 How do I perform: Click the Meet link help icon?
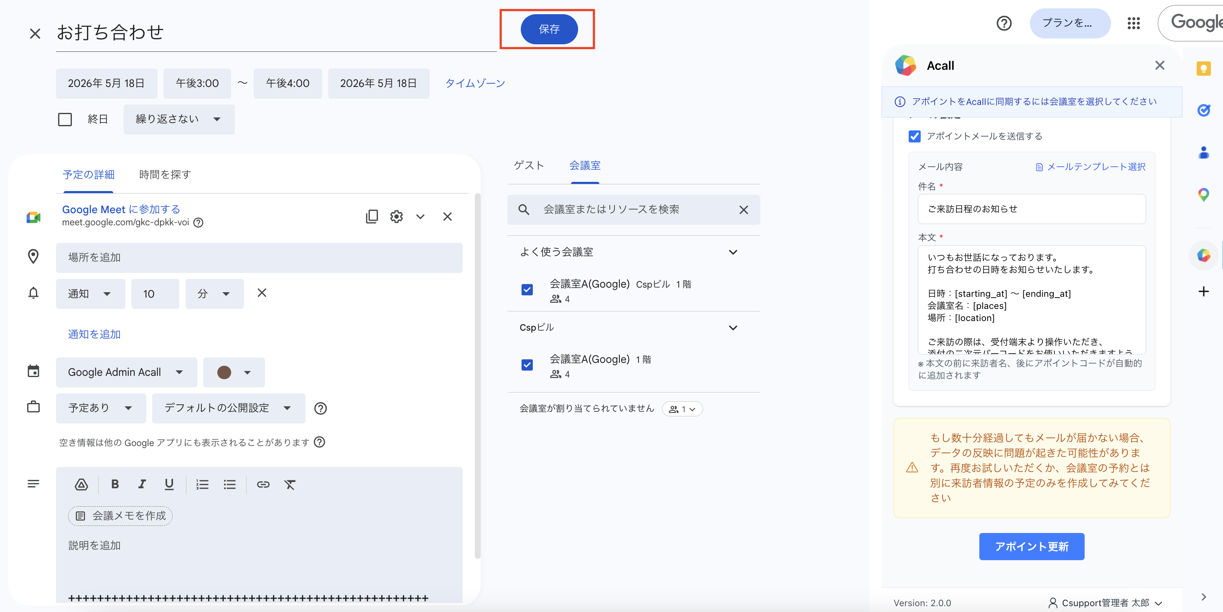pos(198,222)
